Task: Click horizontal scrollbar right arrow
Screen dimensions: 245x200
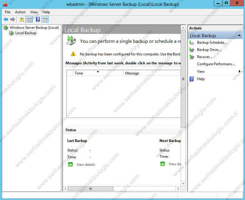Action: point(178,189)
